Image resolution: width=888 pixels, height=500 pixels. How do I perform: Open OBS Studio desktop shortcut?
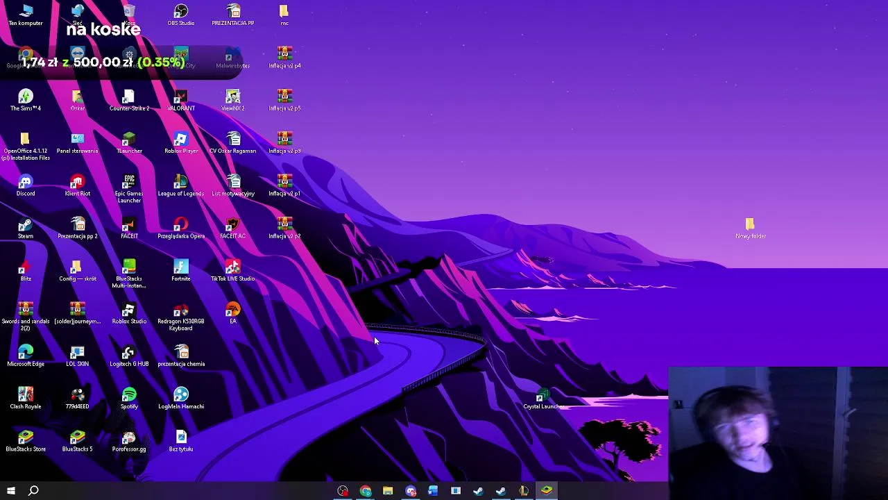coord(181,15)
